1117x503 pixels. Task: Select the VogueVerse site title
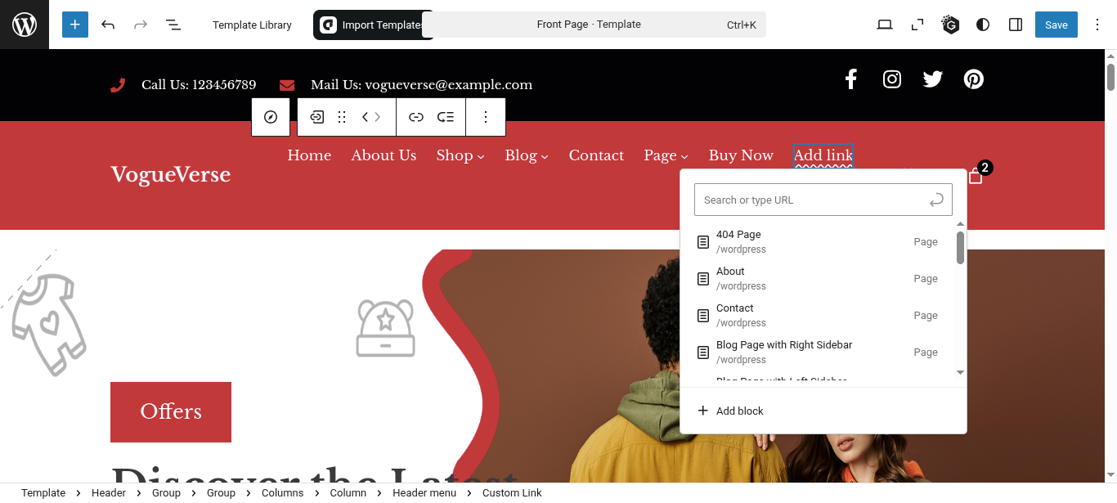[x=171, y=175]
